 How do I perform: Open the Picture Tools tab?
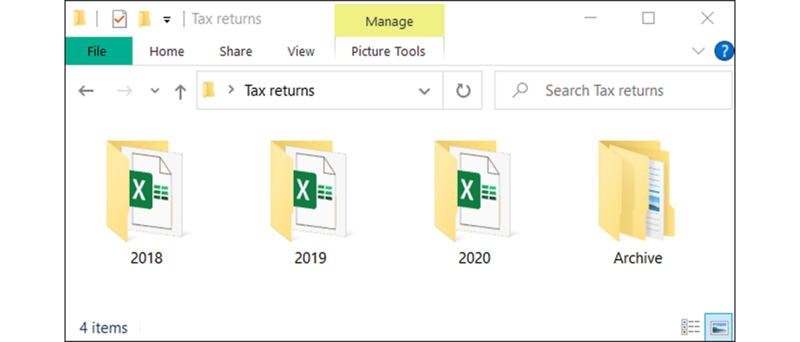pyautogui.click(x=388, y=51)
